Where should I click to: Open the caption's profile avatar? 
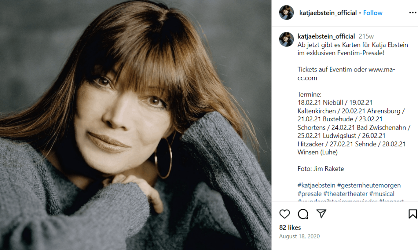point(286,39)
